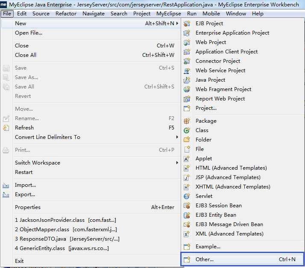
Task: Click the Folder icon in New submenu
Action: coord(187,139)
